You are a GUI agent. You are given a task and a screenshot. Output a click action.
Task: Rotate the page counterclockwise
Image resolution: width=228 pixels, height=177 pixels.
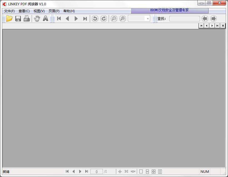(x=95, y=19)
